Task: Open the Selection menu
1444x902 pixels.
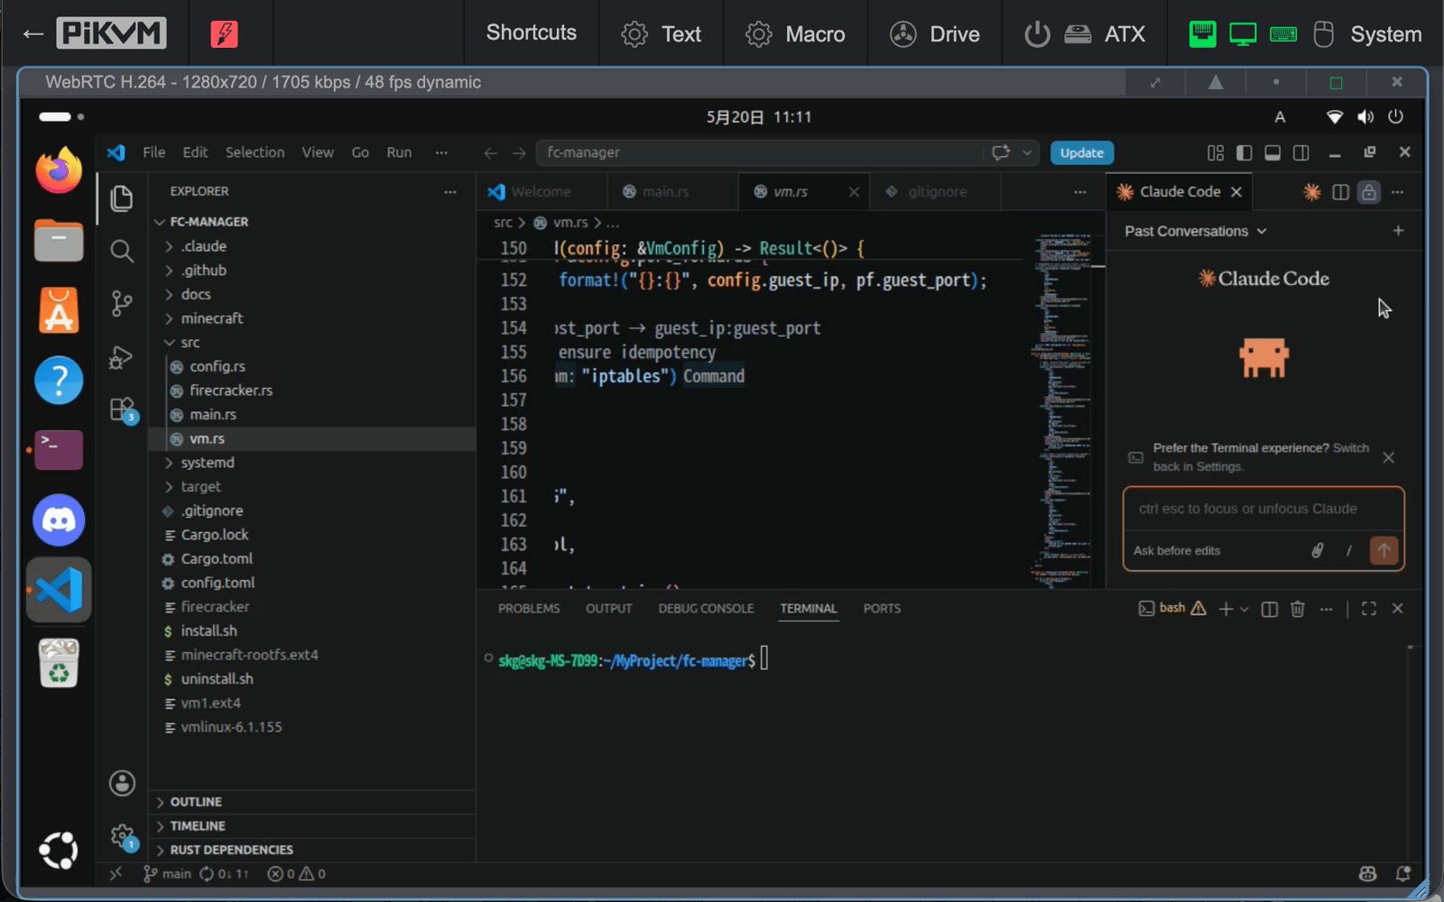Action: coord(255,152)
